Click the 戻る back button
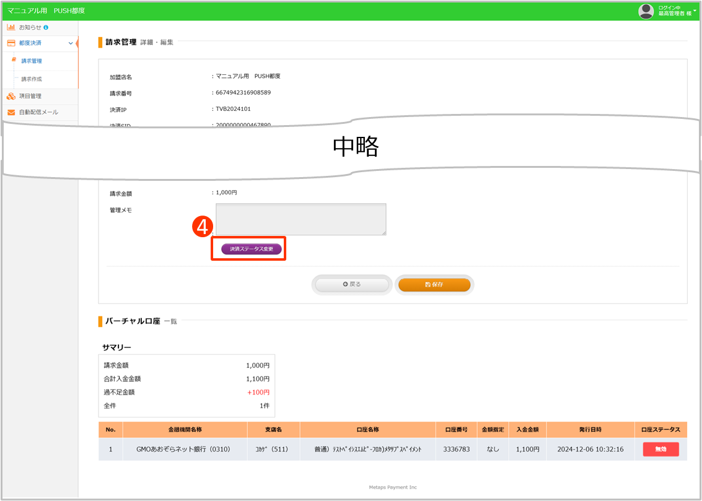 352,285
